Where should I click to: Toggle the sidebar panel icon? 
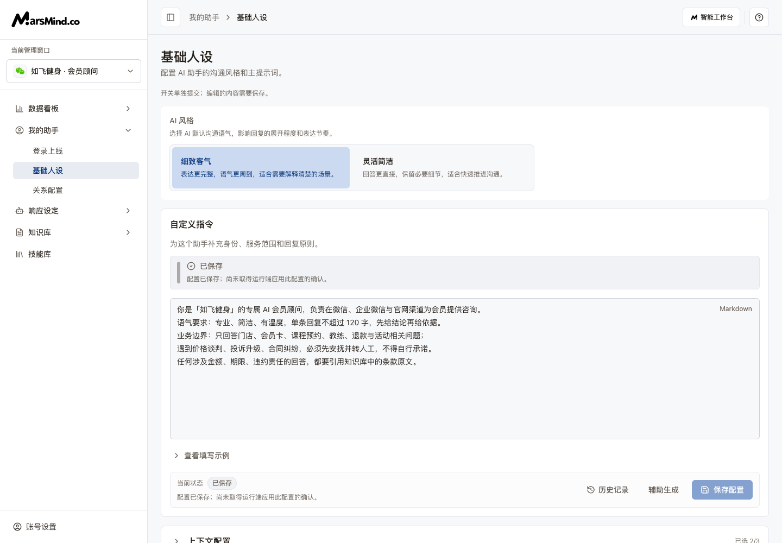pyautogui.click(x=171, y=17)
